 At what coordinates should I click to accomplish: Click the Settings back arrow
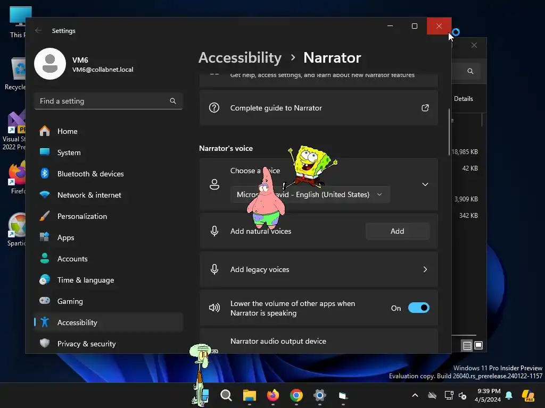point(38,30)
